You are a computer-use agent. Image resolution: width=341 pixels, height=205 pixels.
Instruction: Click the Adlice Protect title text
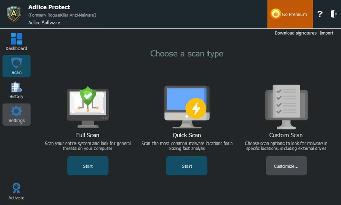[49, 7]
